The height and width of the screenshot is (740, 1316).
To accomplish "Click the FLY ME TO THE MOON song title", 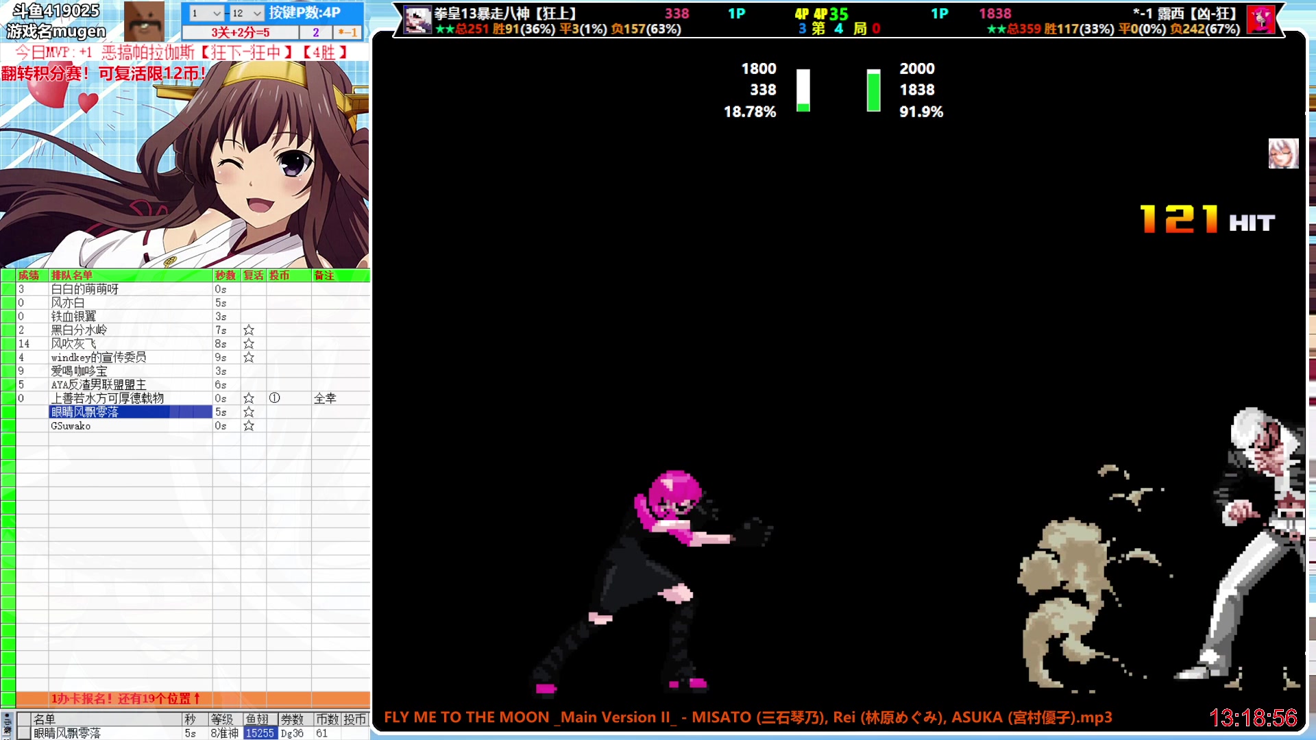I will pyautogui.click(x=748, y=717).
